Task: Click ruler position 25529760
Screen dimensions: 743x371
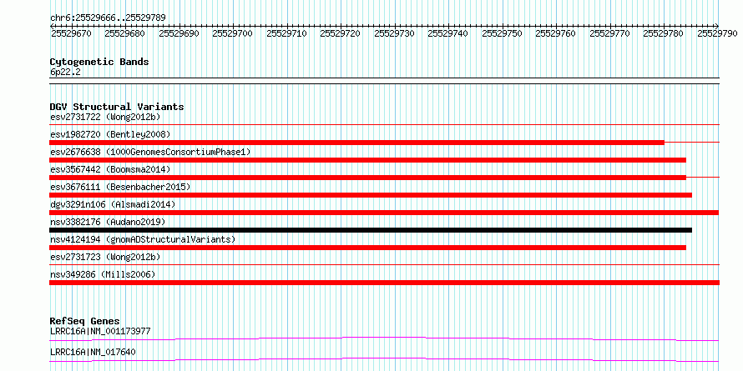Action: 555,33
